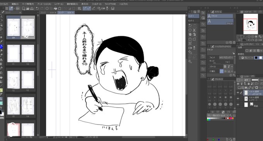Click the Open file folder icon
The width and height of the screenshot is (263, 141).
point(28,8)
